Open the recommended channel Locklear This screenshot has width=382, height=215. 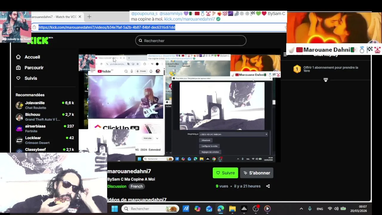45,140
